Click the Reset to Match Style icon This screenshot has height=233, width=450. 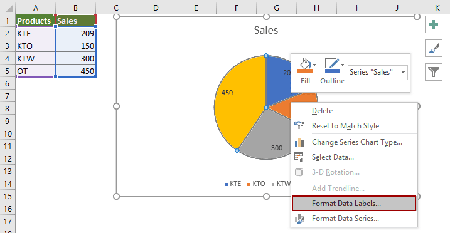299,126
